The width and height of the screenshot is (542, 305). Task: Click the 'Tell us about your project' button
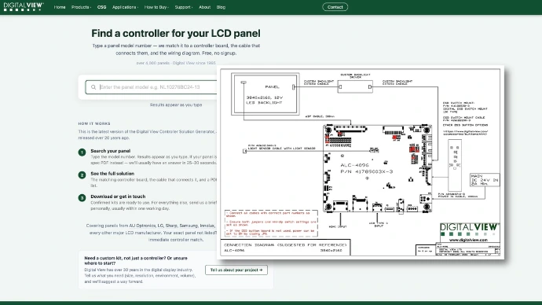(x=236, y=270)
